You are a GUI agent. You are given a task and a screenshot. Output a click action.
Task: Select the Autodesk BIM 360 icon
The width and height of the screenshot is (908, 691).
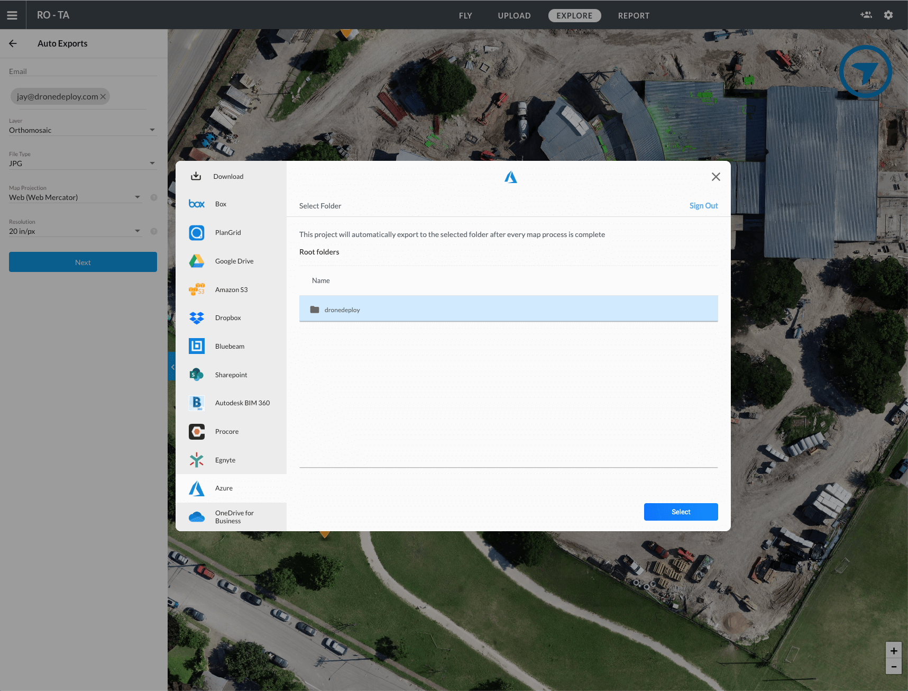[x=197, y=403]
